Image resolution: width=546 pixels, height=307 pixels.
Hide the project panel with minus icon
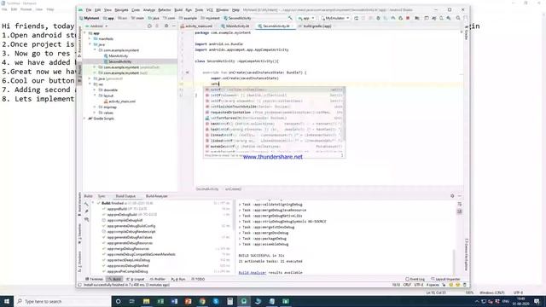tap(174, 26)
